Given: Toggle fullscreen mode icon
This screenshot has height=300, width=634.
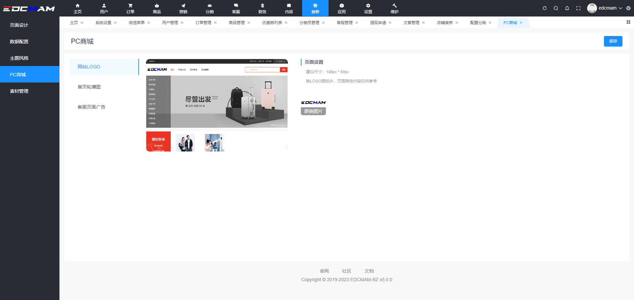Looking at the screenshot, I should tap(578, 8).
